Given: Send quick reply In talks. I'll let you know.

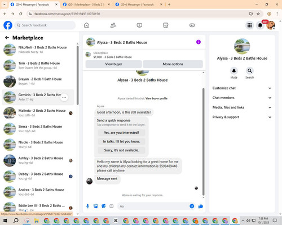Looking at the screenshot, I should (121, 142).
